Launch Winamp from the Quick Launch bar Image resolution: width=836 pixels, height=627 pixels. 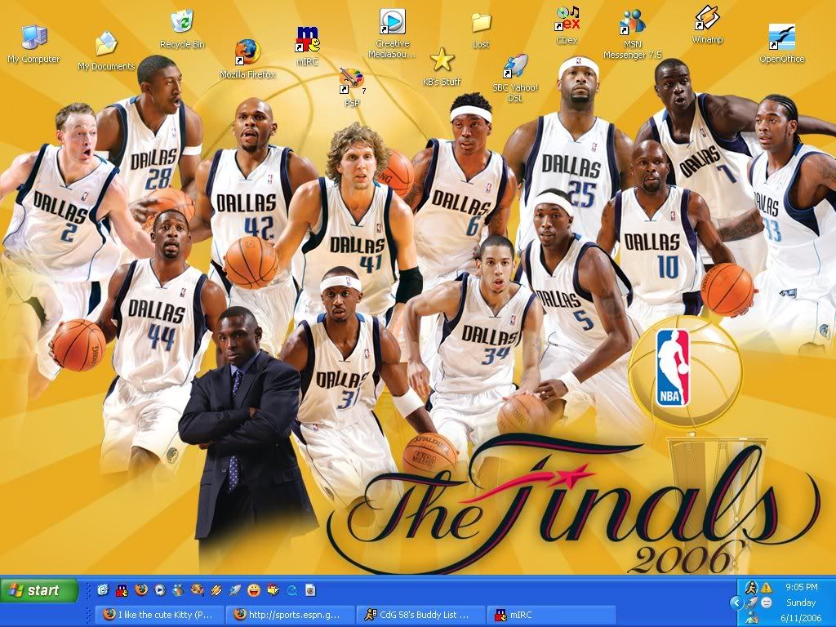coord(216,589)
